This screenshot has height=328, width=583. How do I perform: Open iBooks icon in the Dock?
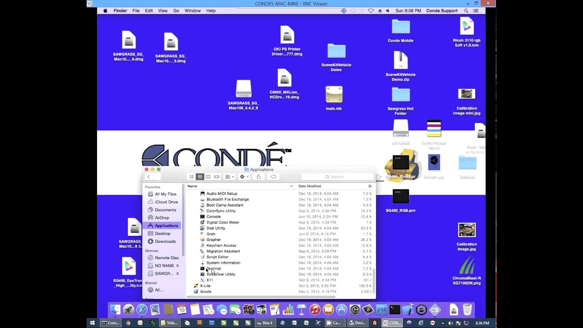328,310
